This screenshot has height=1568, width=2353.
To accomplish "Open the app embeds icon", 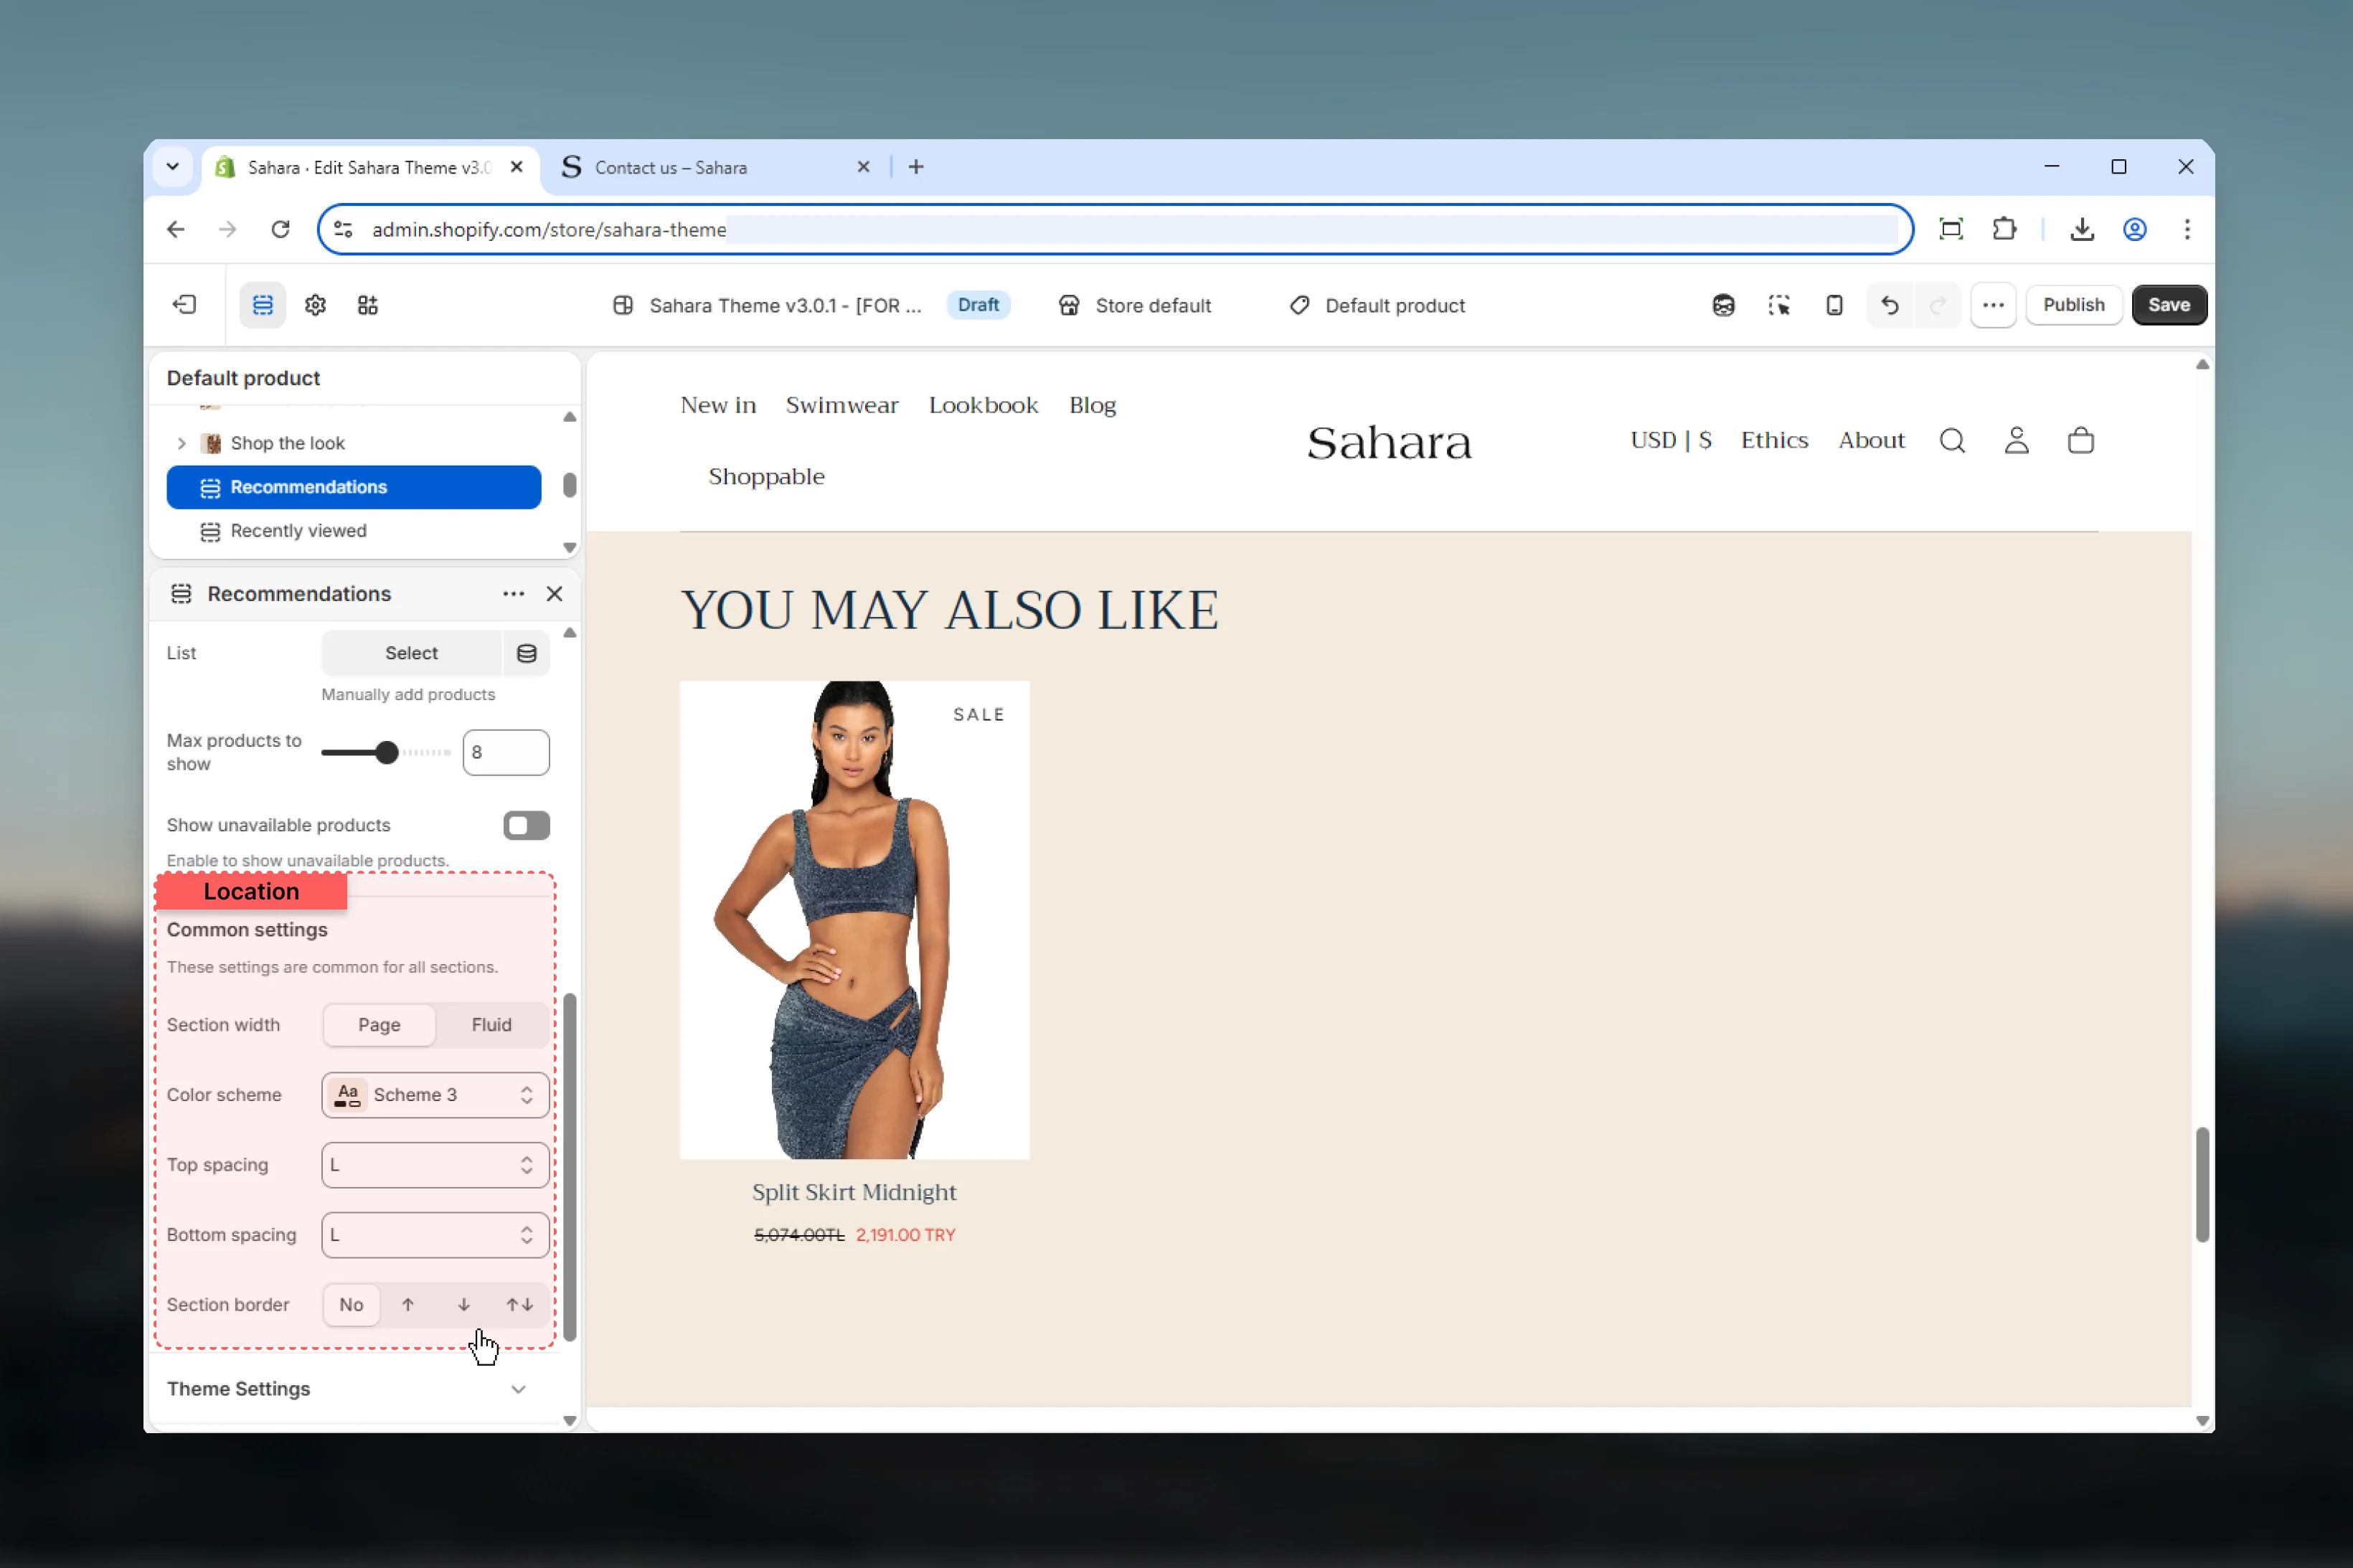I will point(368,305).
